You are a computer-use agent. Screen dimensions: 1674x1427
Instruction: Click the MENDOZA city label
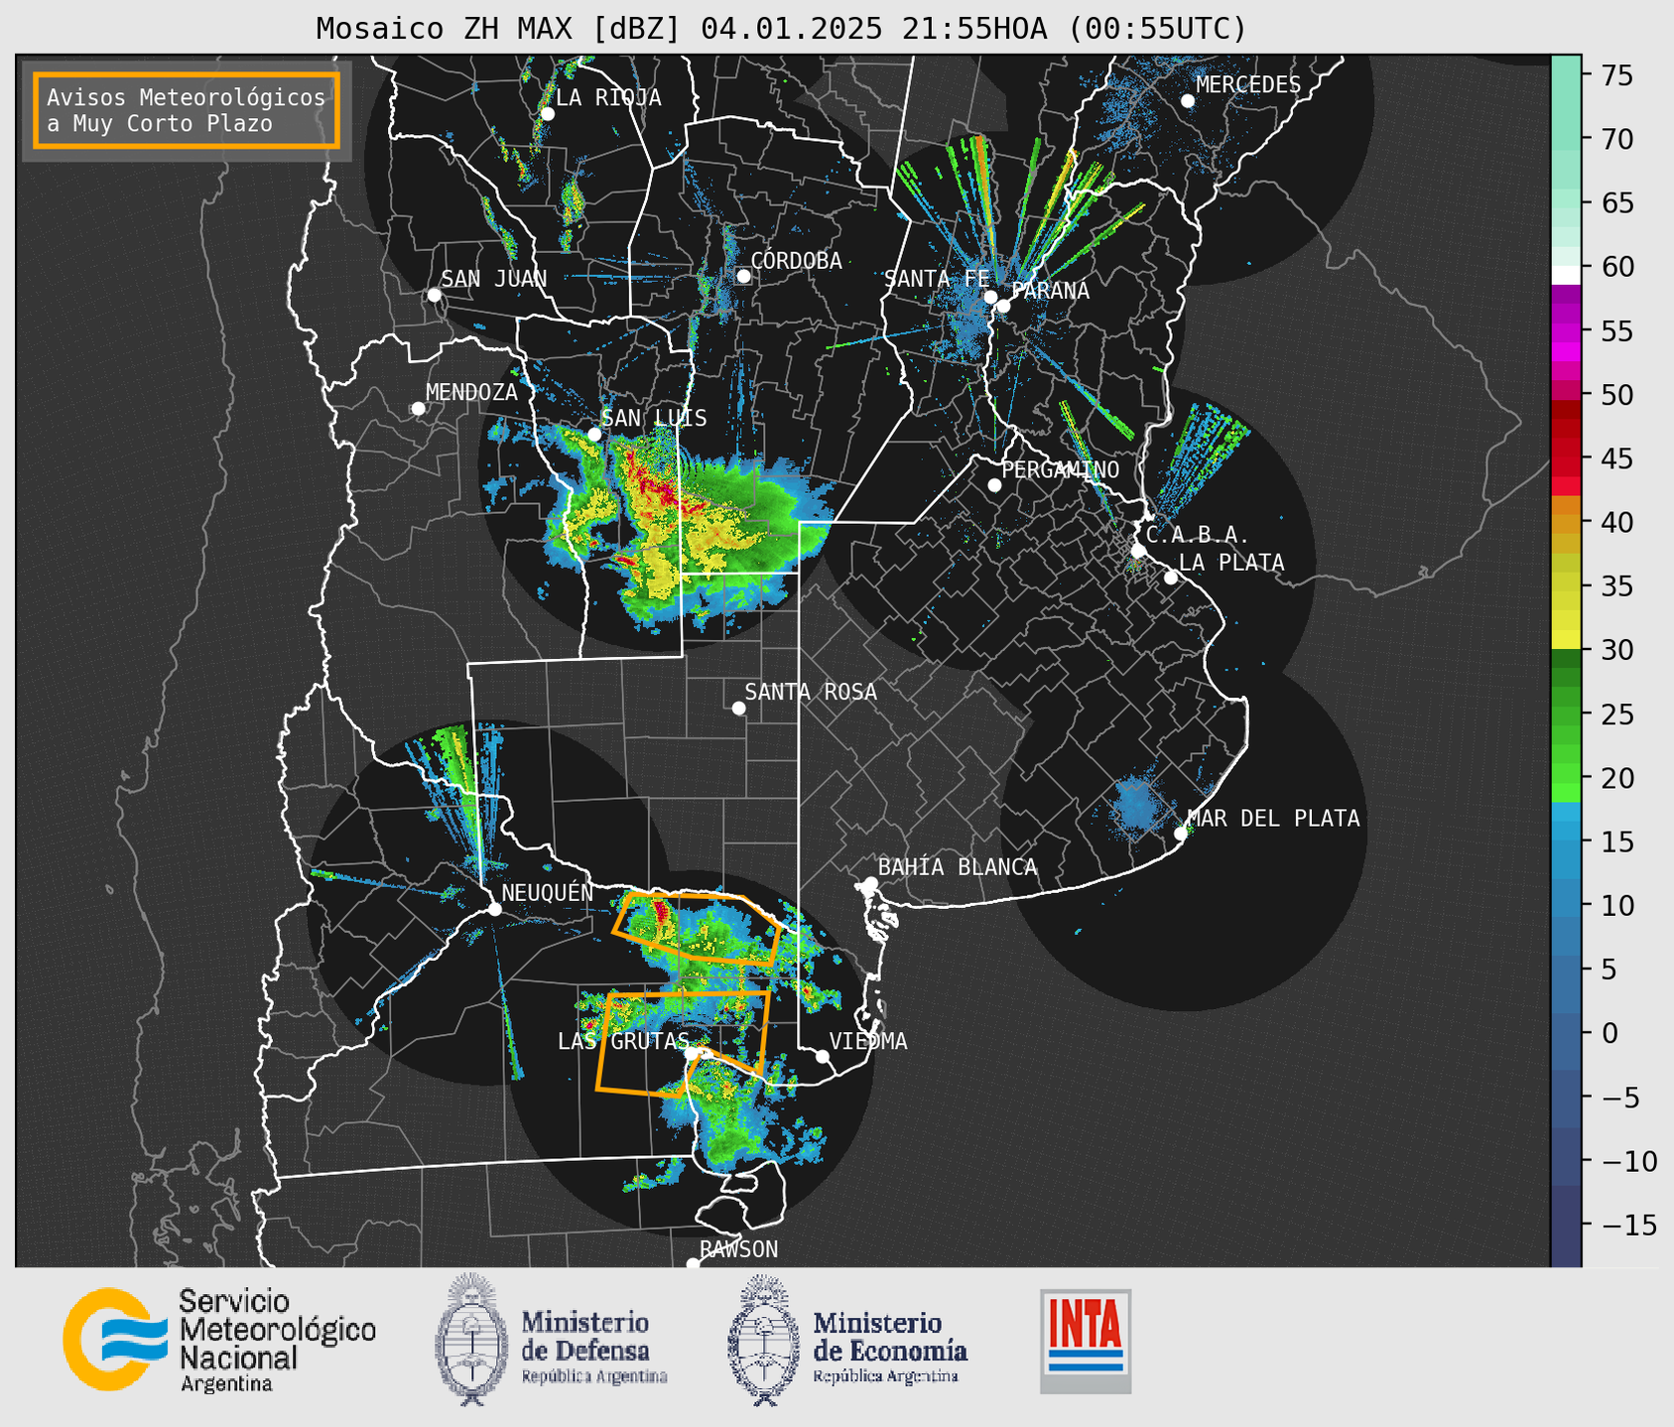[x=472, y=392]
